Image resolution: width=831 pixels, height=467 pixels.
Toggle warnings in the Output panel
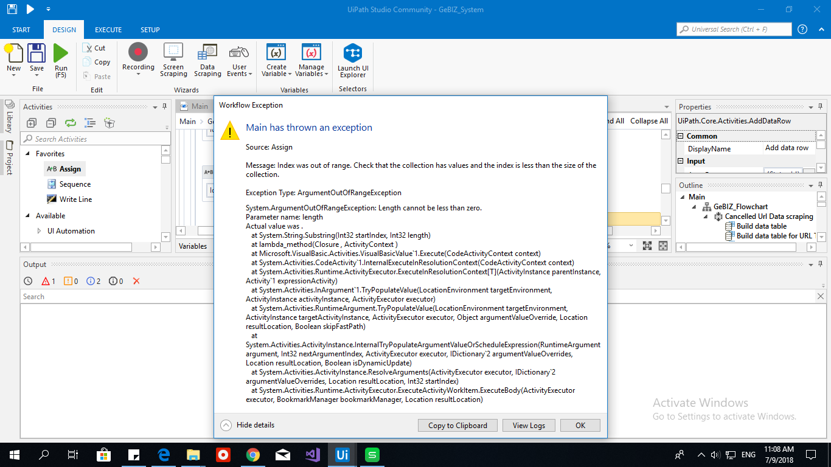click(67, 280)
